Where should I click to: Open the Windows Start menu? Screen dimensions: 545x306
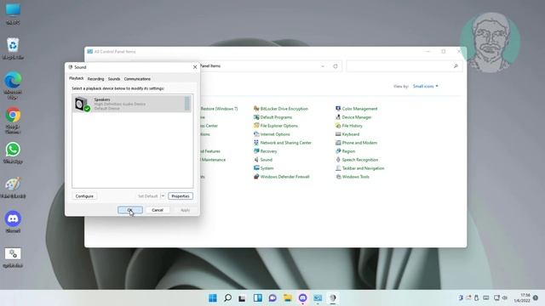[213, 297]
